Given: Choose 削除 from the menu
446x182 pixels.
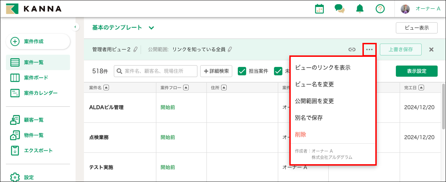Looking at the screenshot, I should click(x=300, y=135).
